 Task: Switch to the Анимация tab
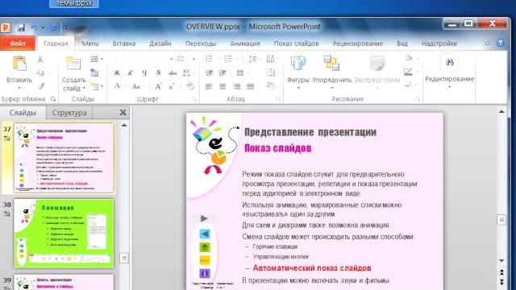point(245,43)
